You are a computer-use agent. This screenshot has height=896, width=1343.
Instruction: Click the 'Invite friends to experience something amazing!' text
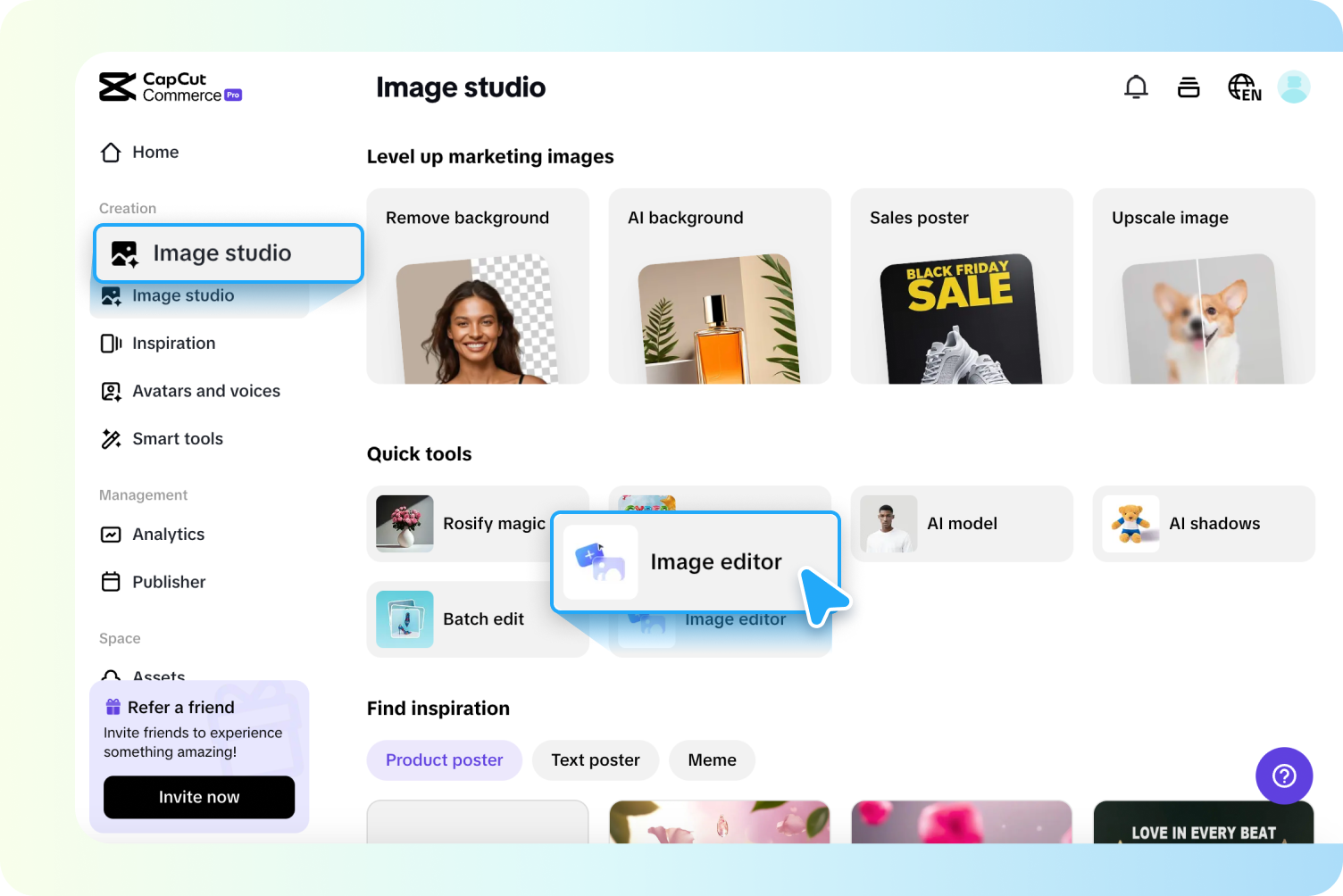pyautogui.click(x=193, y=743)
